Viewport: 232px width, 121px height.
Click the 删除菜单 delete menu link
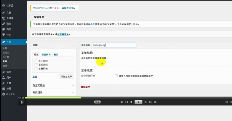86,87
